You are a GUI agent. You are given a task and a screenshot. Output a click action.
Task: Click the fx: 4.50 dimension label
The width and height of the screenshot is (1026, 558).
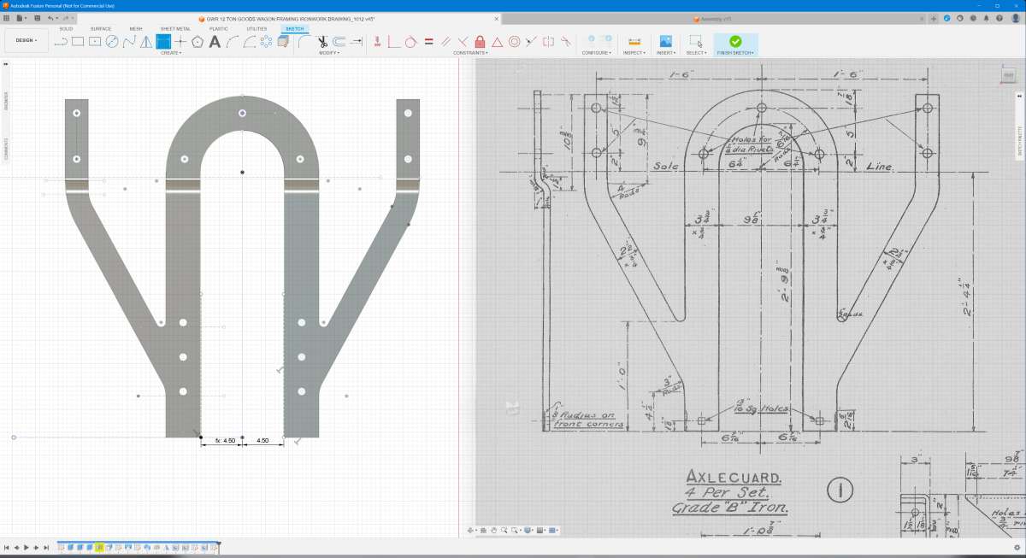[x=225, y=441]
